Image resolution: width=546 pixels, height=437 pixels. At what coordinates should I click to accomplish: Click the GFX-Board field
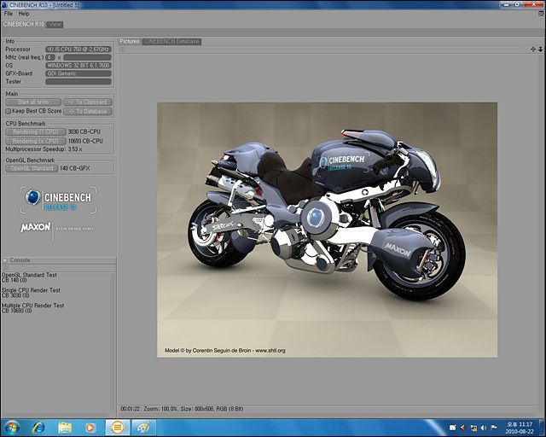pos(78,73)
